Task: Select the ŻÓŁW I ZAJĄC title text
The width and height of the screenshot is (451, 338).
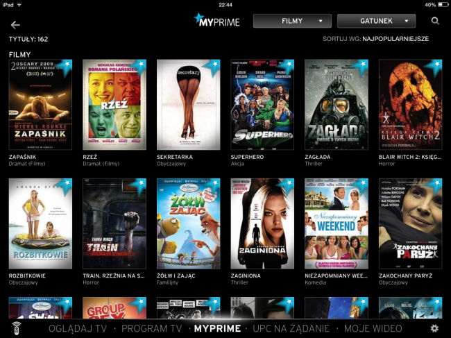Action: 176,276
